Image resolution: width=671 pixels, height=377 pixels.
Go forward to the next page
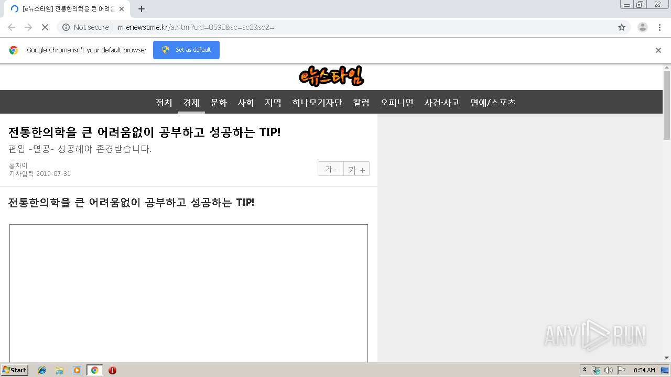[28, 27]
